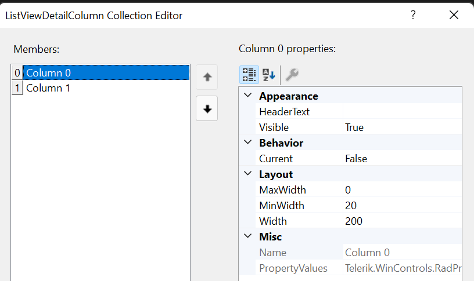The width and height of the screenshot is (474, 281).
Task: Collapse the Misc category
Action: tap(248, 236)
